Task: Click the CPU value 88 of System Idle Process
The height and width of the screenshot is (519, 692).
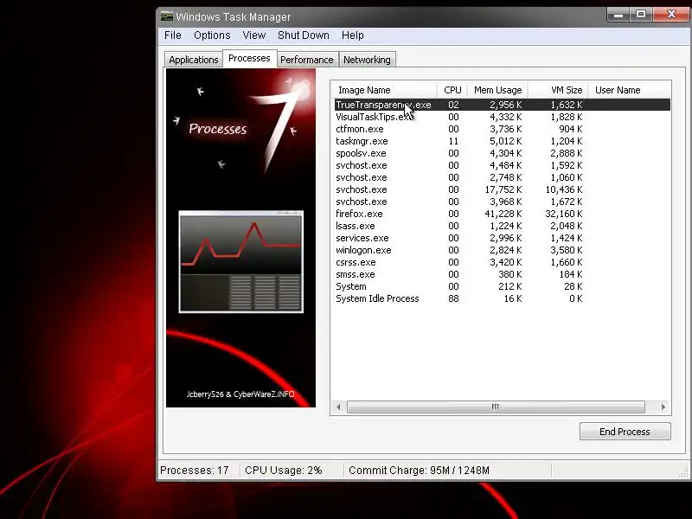Action: (x=453, y=298)
